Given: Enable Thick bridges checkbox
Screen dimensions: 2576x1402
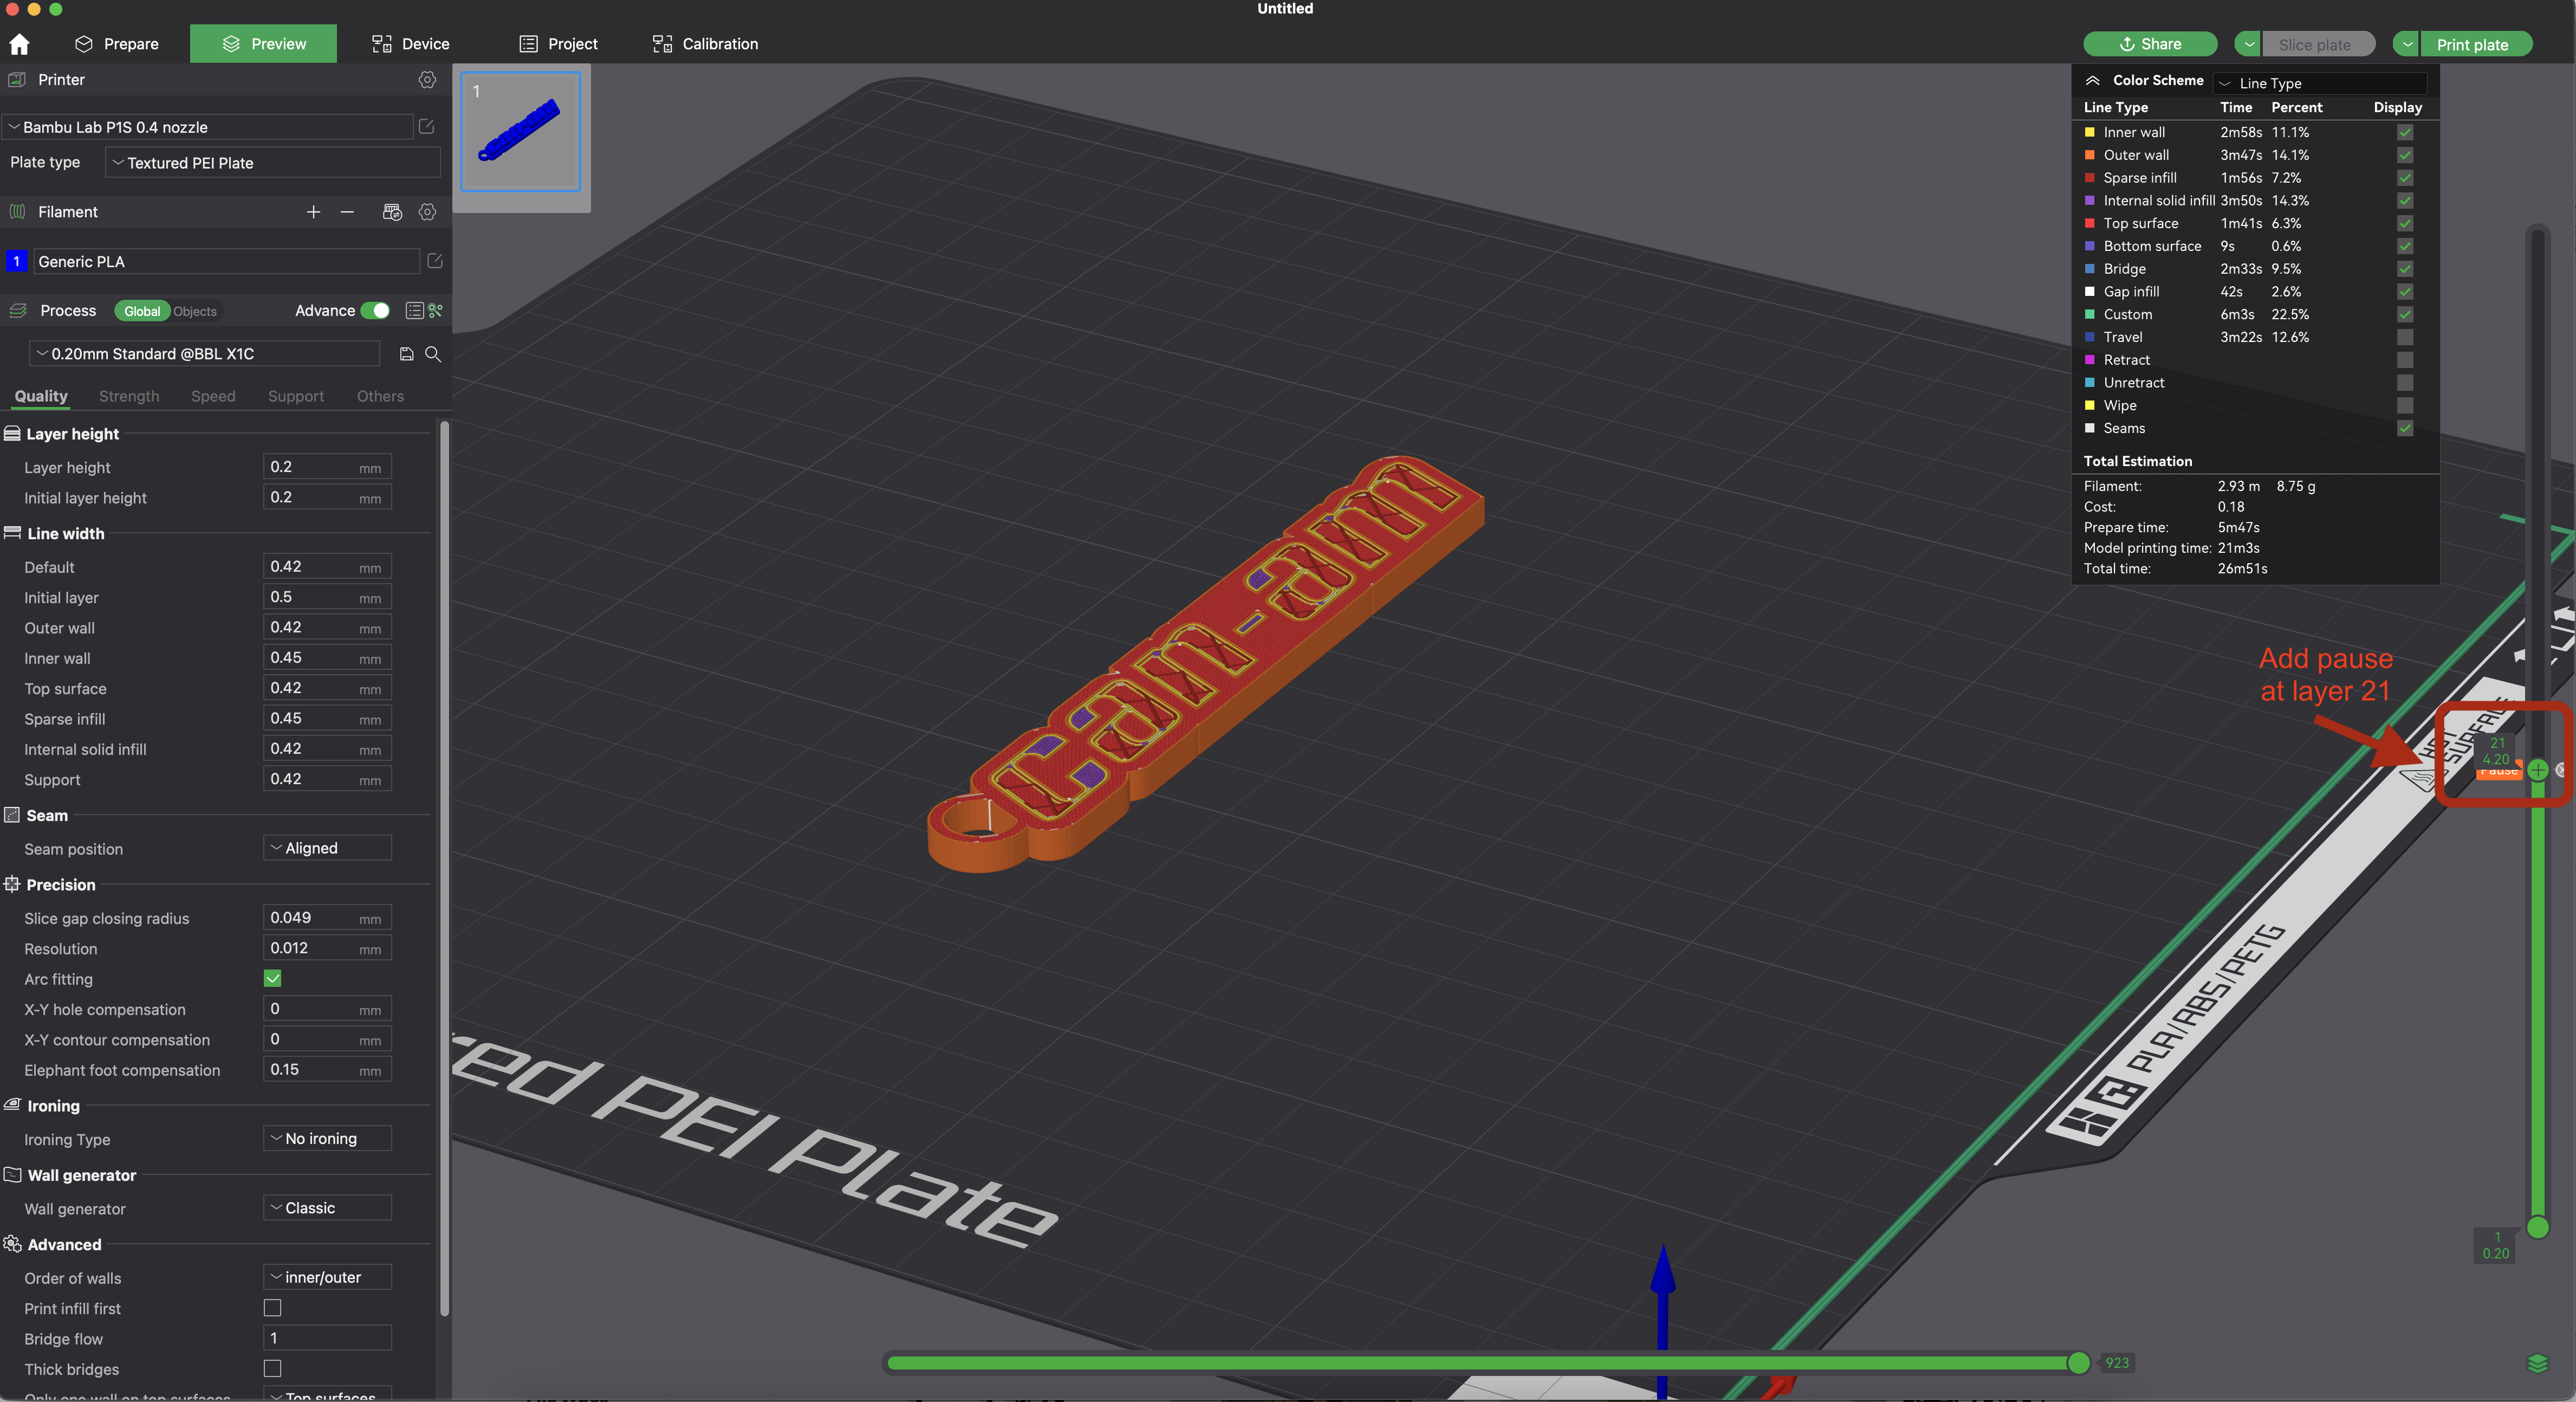Looking at the screenshot, I should (272, 1368).
